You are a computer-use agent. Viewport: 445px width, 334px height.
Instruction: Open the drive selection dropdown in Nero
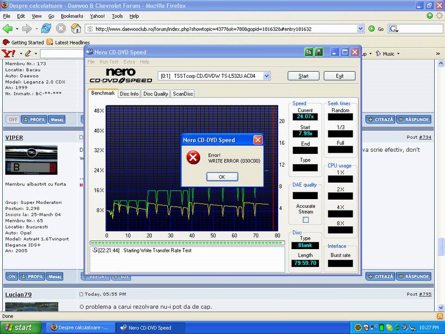pos(266,76)
